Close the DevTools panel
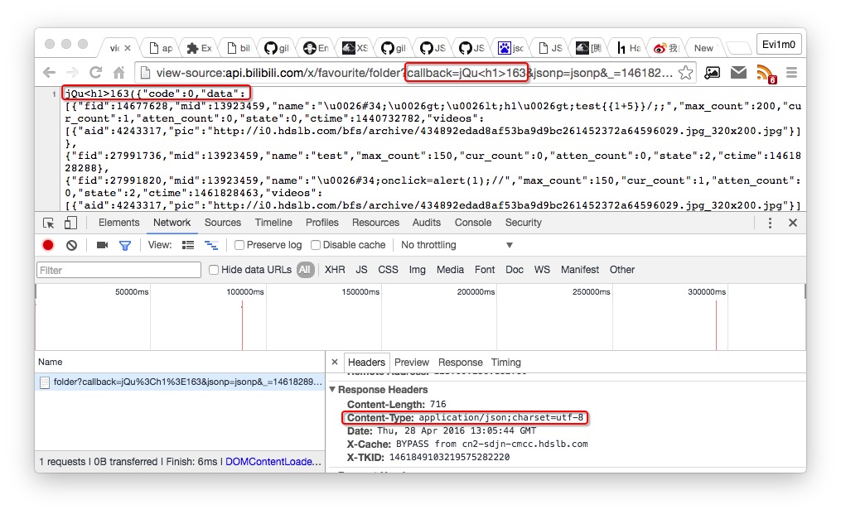Screen dimensions: 841x514 tap(793, 223)
